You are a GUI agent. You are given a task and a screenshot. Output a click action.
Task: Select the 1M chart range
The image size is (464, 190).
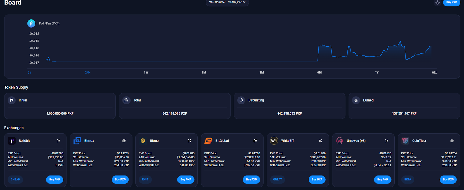tap(204, 73)
